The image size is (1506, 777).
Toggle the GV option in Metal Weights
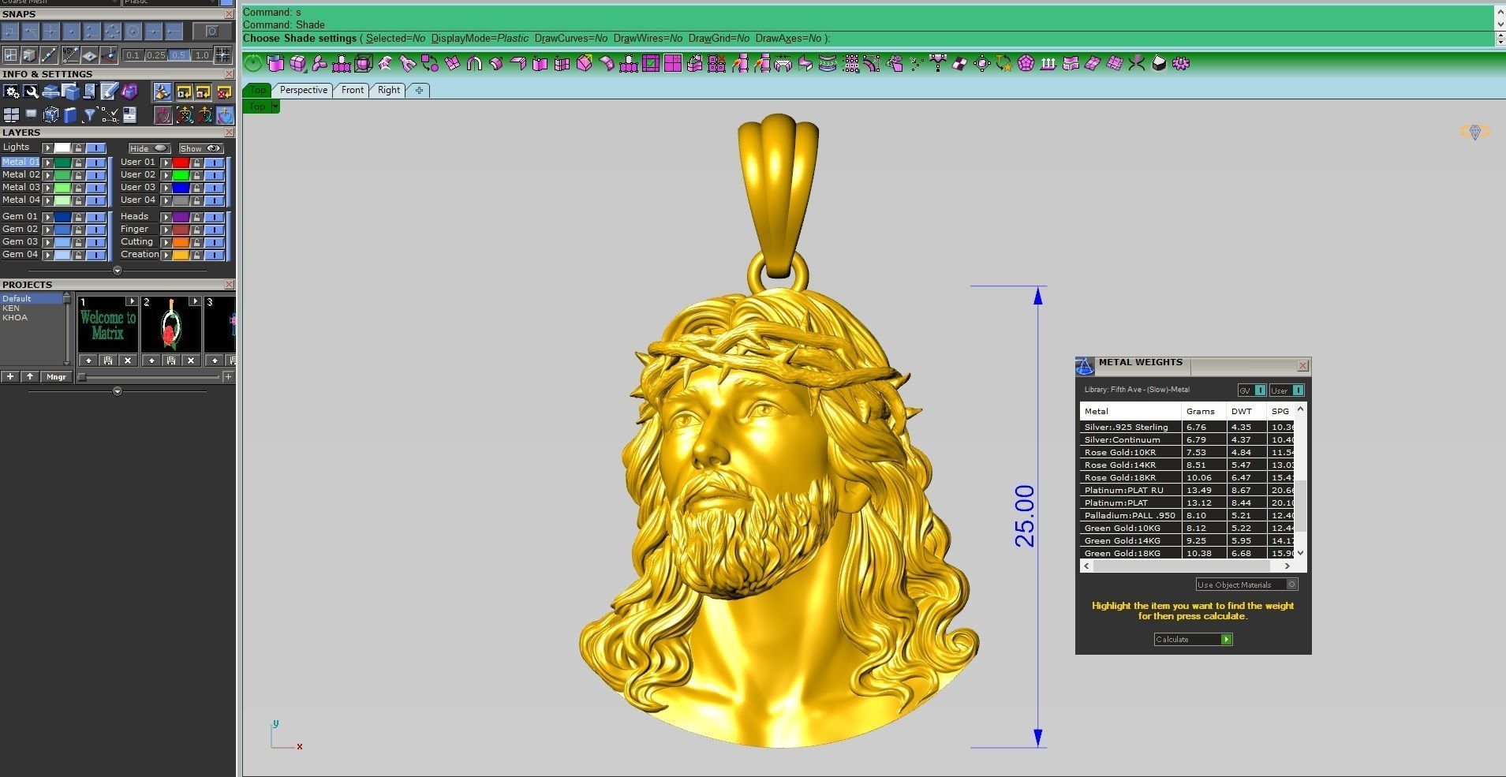point(1252,390)
